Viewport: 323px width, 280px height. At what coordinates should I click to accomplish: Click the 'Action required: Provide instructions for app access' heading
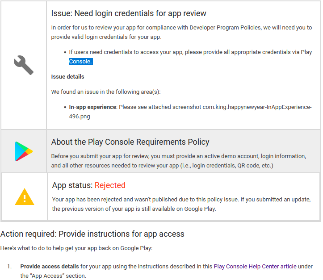tap(92, 234)
